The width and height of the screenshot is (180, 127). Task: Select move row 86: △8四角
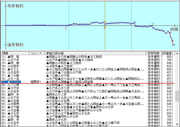pyautogui.click(x=88, y=104)
